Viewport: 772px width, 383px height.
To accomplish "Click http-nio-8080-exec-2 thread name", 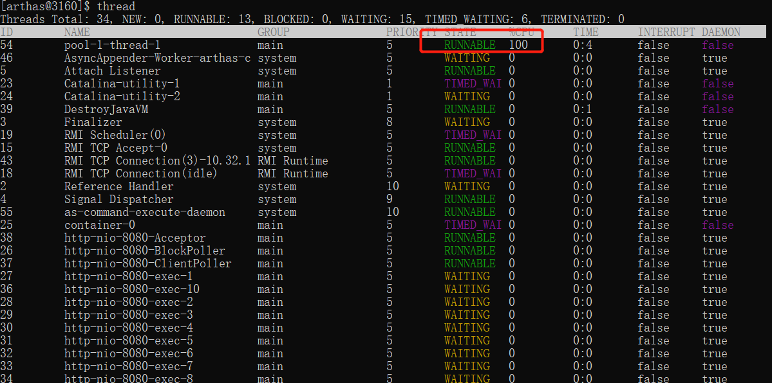I will (129, 302).
